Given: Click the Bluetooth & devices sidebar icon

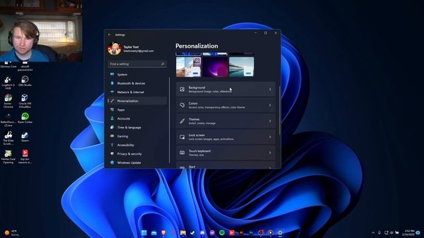Looking at the screenshot, I should click(112, 83).
